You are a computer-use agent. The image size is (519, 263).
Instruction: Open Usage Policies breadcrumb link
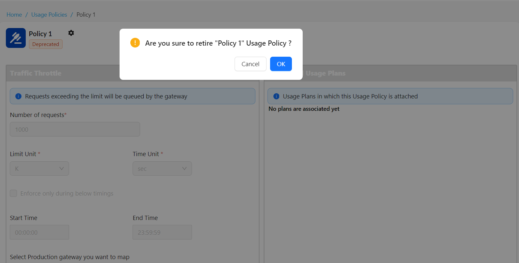(49, 15)
